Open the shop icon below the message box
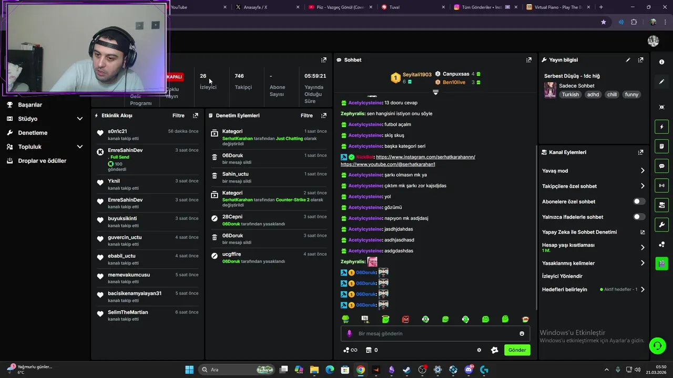This screenshot has height=378, width=673. pyautogui.click(x=369, y=350)
